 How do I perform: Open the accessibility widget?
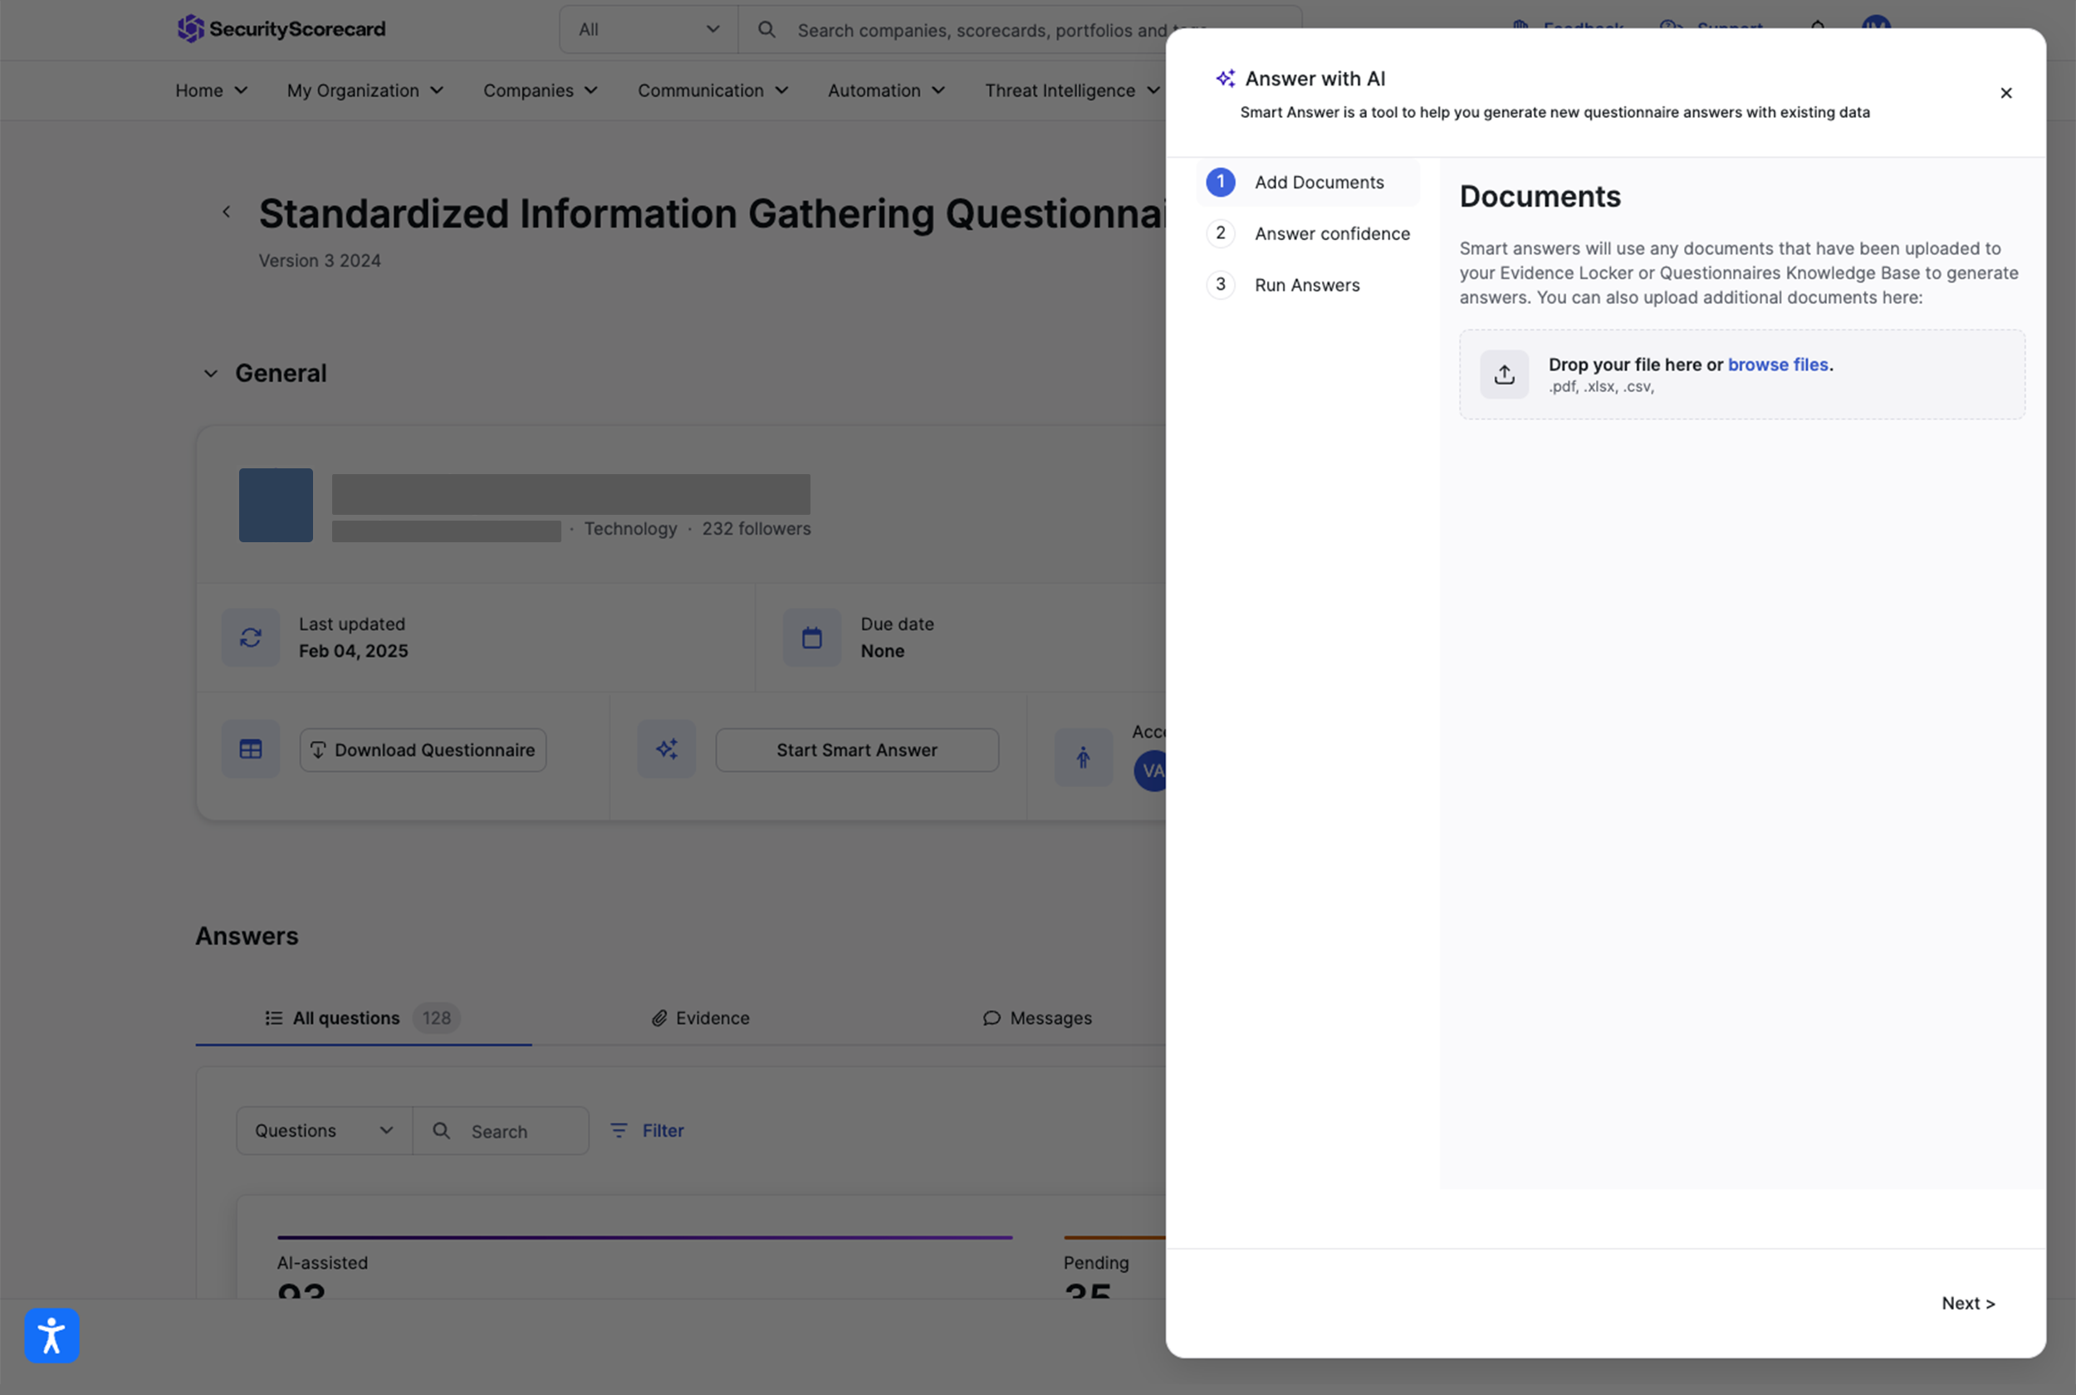tap(51, 1335)
